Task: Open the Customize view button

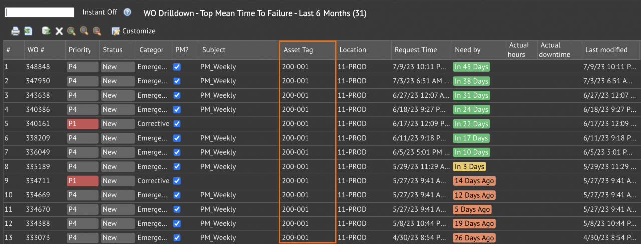Action: [133, 31]
